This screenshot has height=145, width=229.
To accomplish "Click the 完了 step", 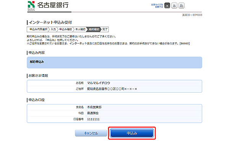I will [x=105, y=29].
